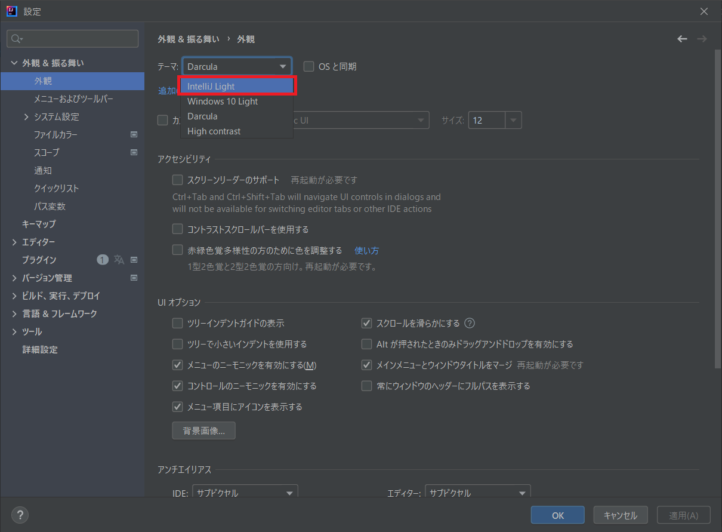
Task: Enable OS と同期 checkbox
Action: [x=308, y=66]
